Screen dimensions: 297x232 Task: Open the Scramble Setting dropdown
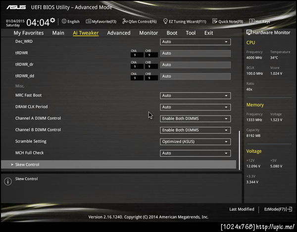coord(196,142)
